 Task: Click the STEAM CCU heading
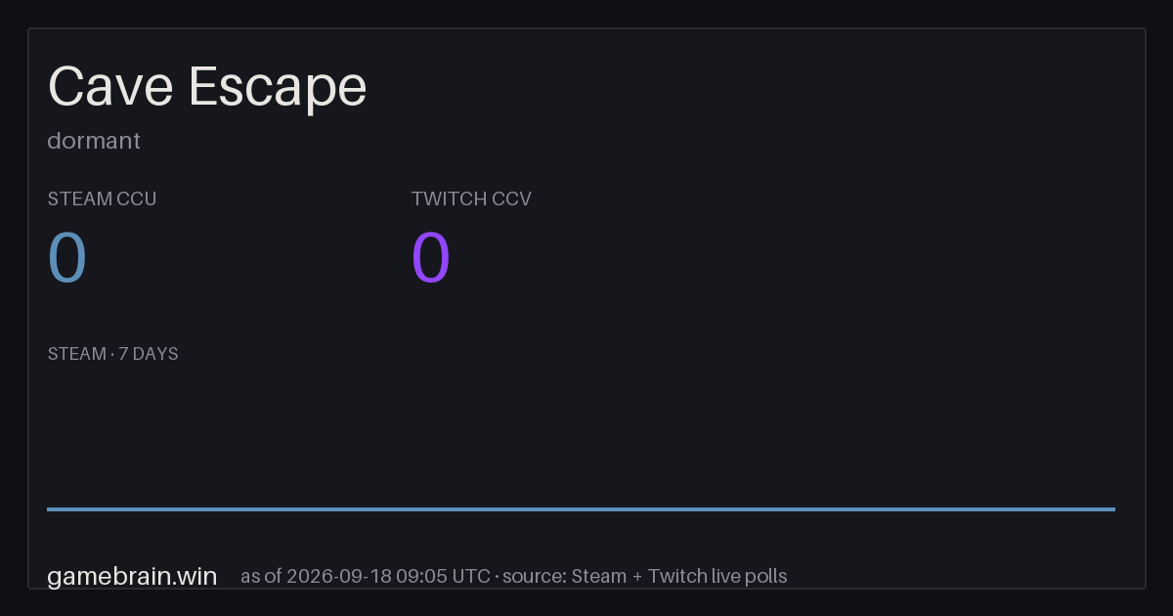point(102,199)
